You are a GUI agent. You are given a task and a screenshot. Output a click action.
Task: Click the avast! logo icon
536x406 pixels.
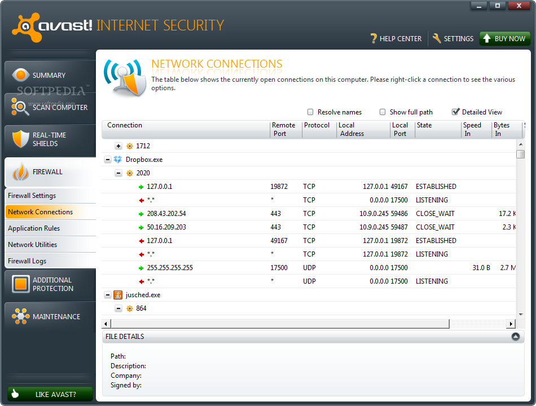[26, 27]
